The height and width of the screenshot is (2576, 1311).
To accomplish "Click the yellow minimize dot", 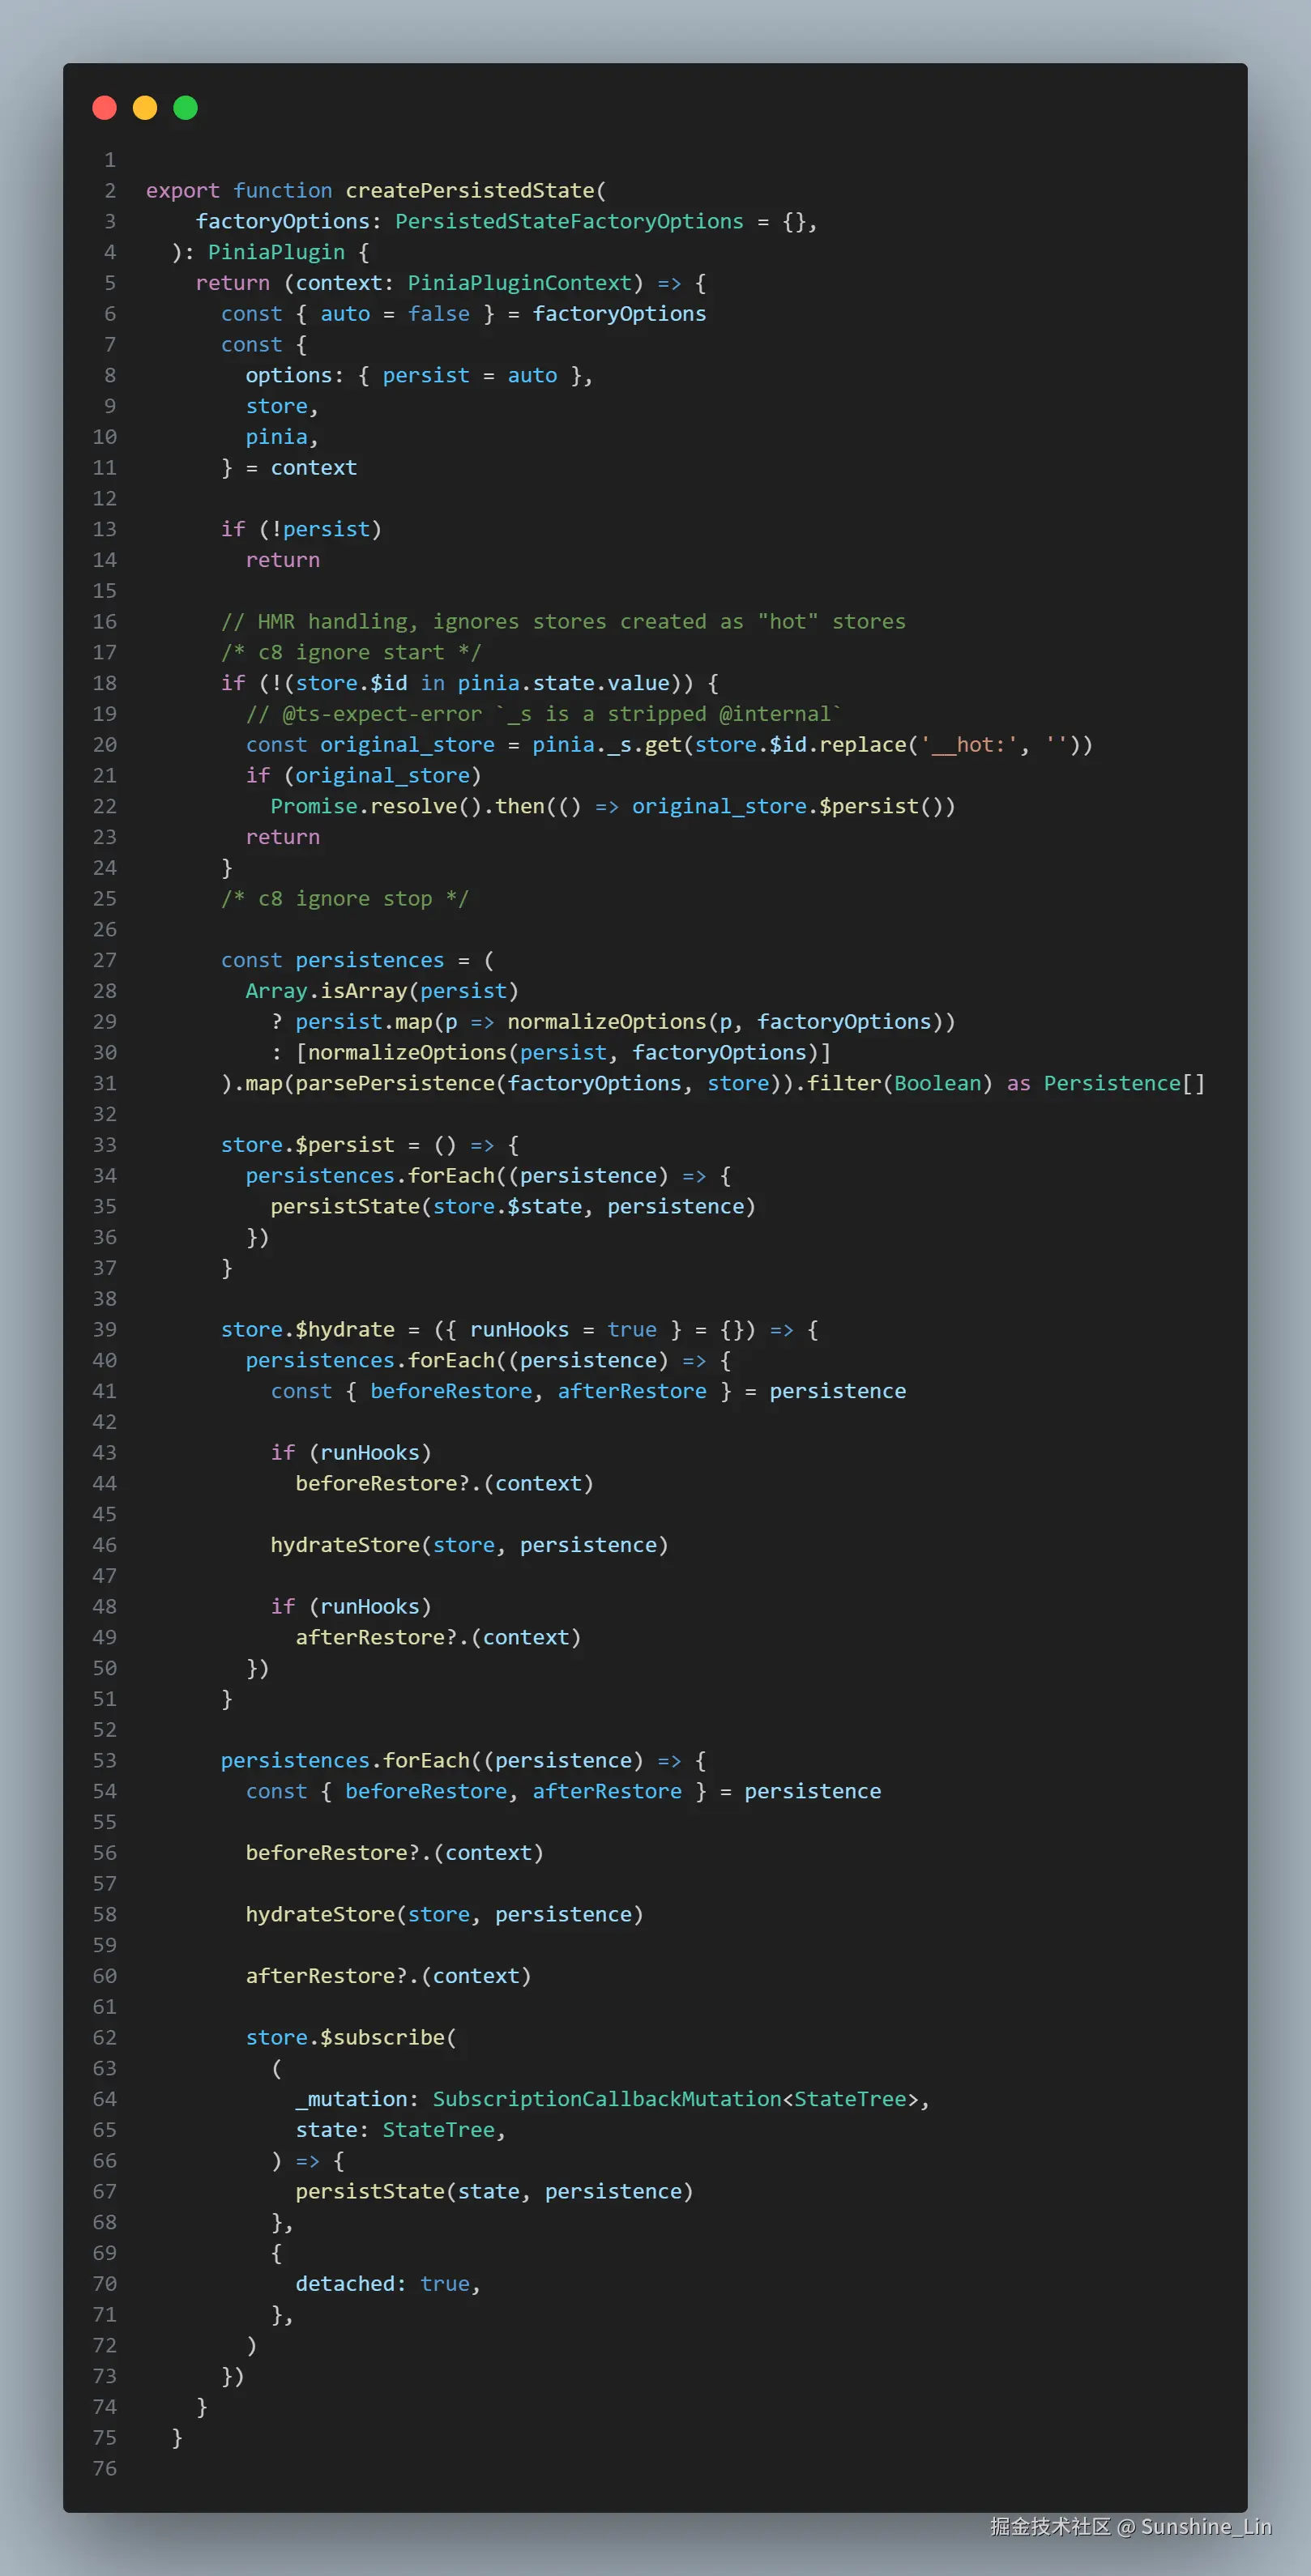I will click(145, 108).
